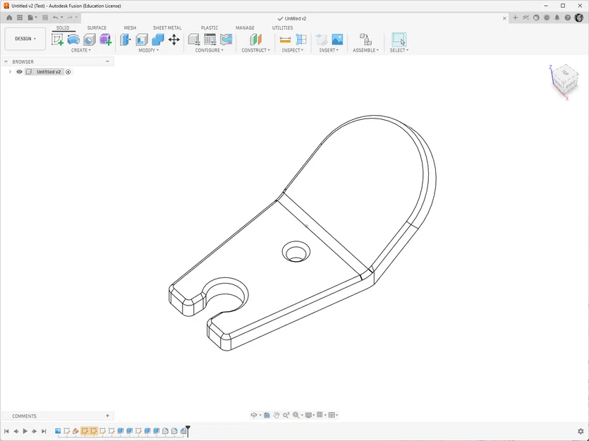This screenshot has height=441, width=589.
Task: Jump to timeline beginning
Action: click(x=6, y=431)
